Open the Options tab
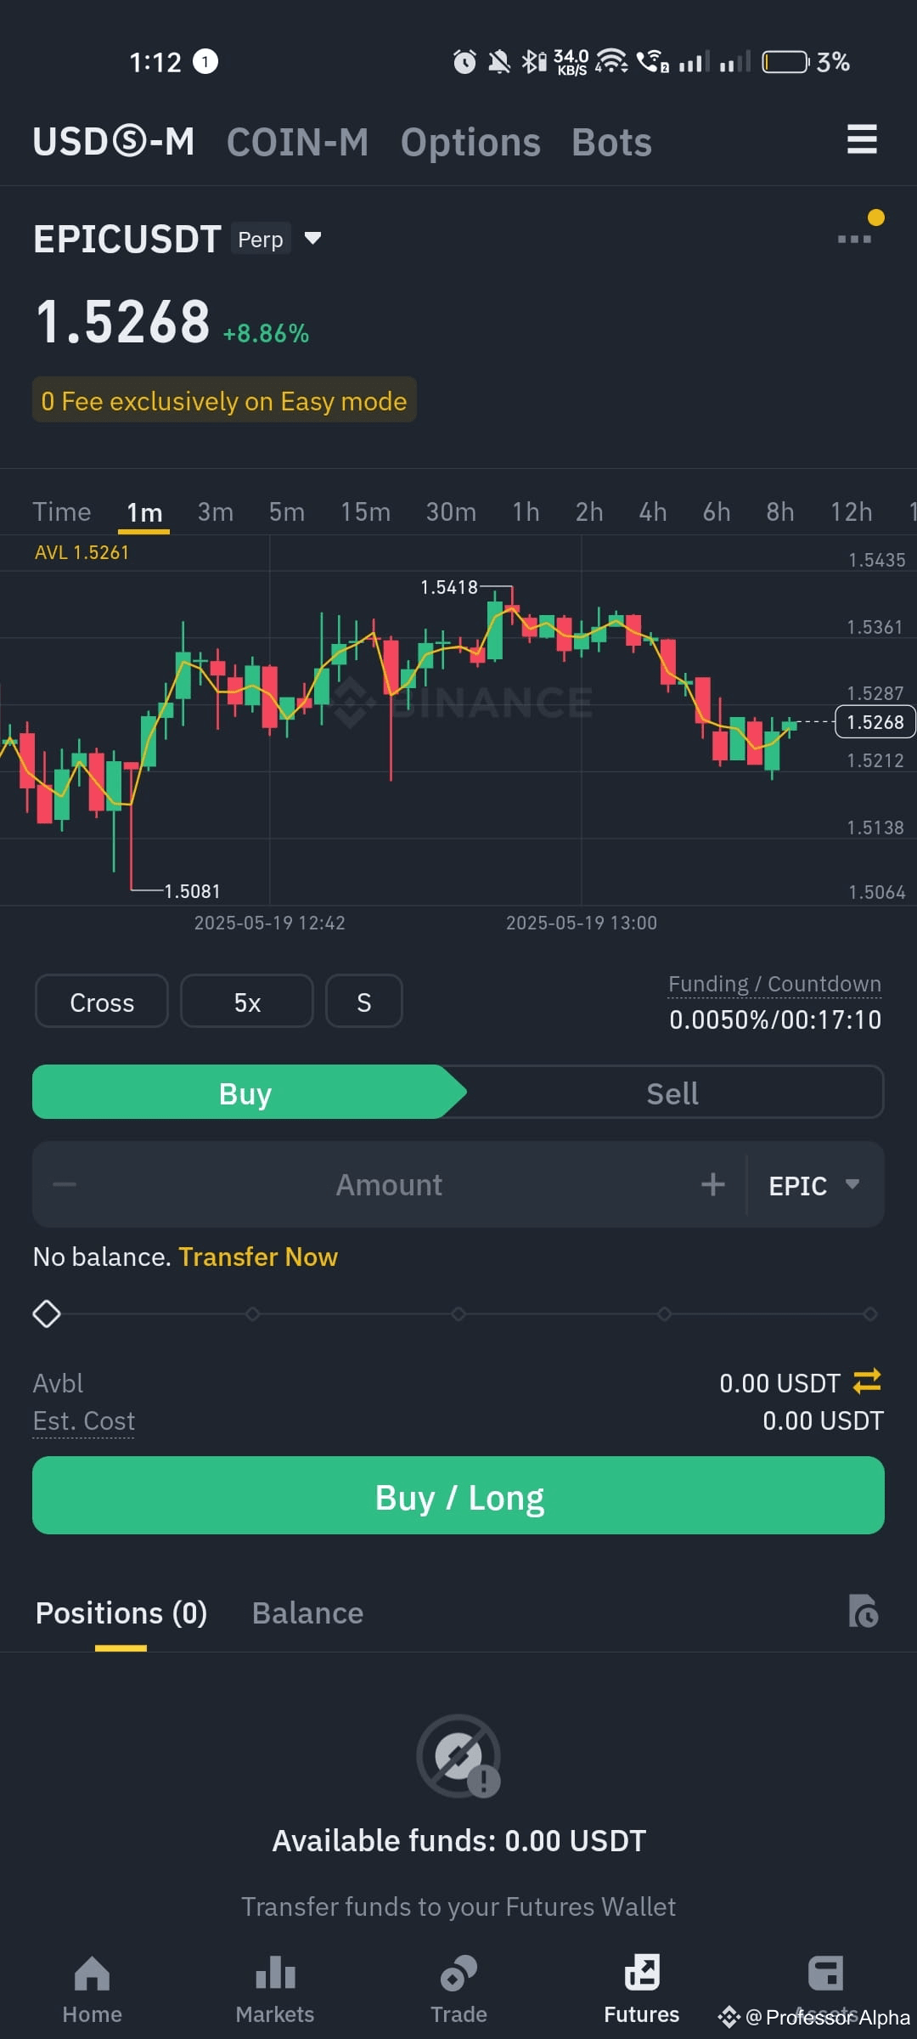Screen dimensions: 917x2039 470,142
